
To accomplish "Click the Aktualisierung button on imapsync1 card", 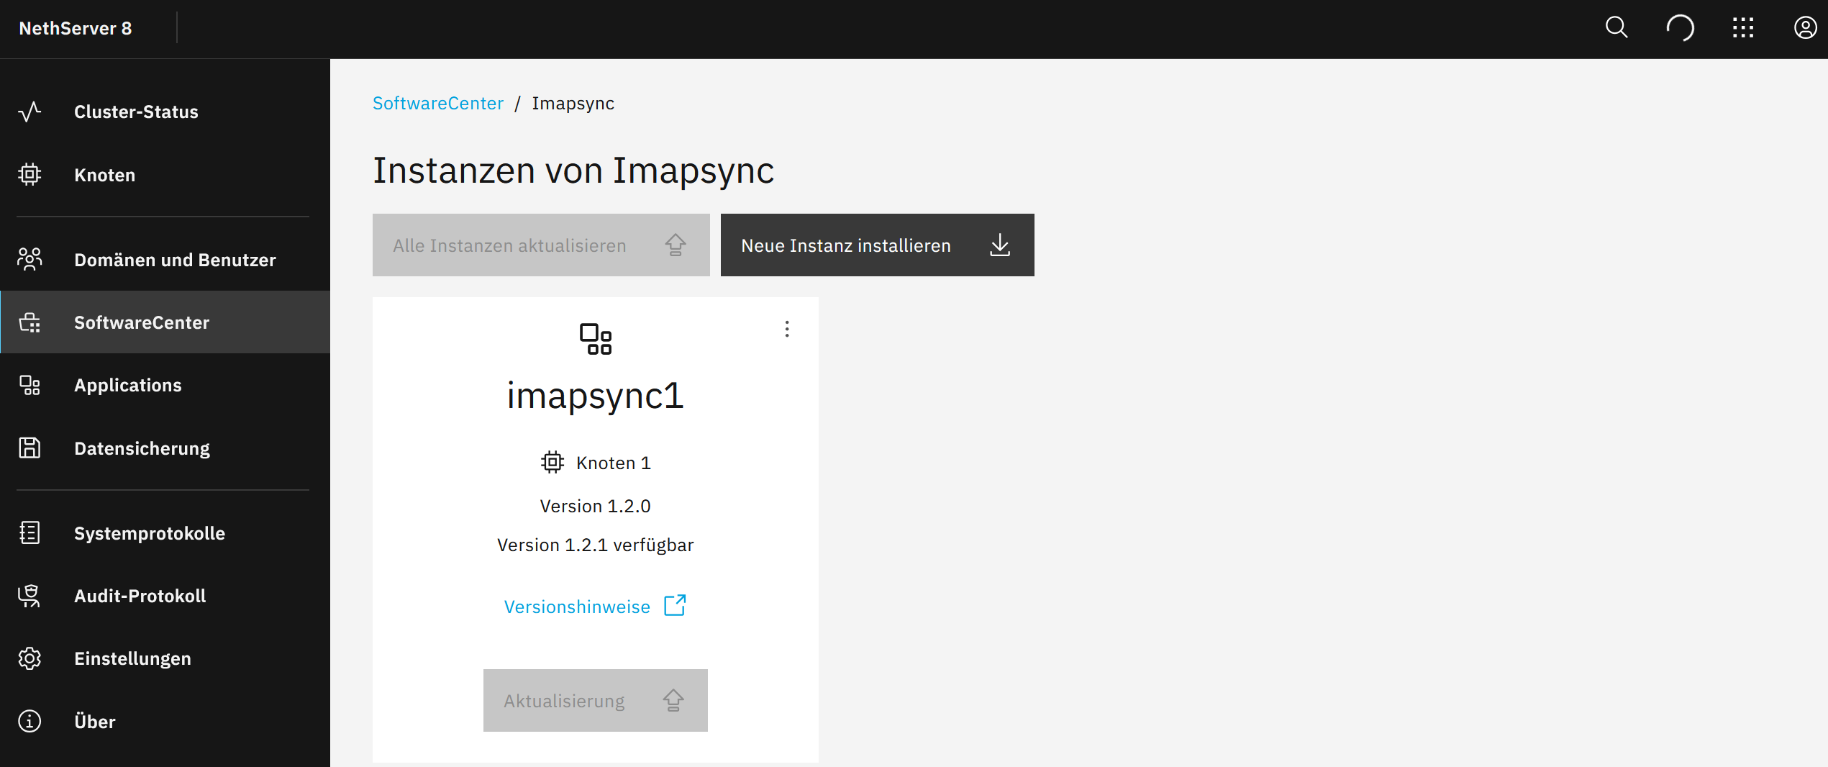I will click(x=595, y=701).
